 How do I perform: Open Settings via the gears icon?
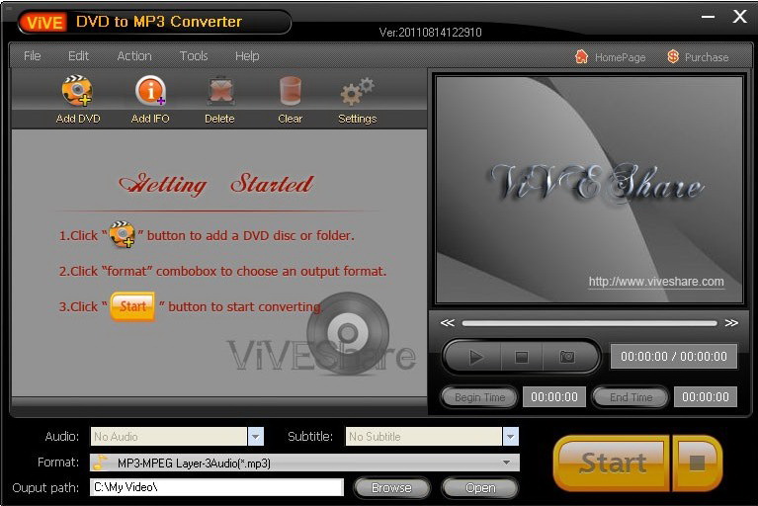click(x=357, y=91)
